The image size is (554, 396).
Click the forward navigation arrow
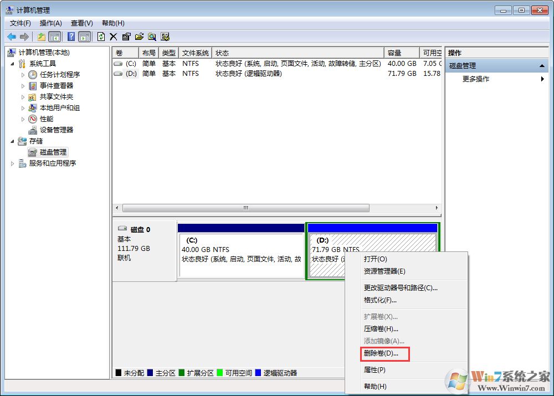[24, 37]
